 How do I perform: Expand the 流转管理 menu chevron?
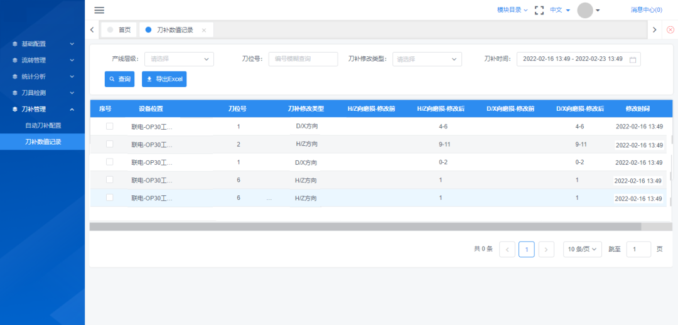coord(72,60)
